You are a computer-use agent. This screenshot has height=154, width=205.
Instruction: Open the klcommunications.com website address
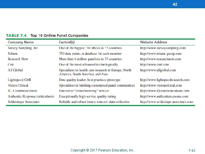pyautogui.click(x=165, y=91)
